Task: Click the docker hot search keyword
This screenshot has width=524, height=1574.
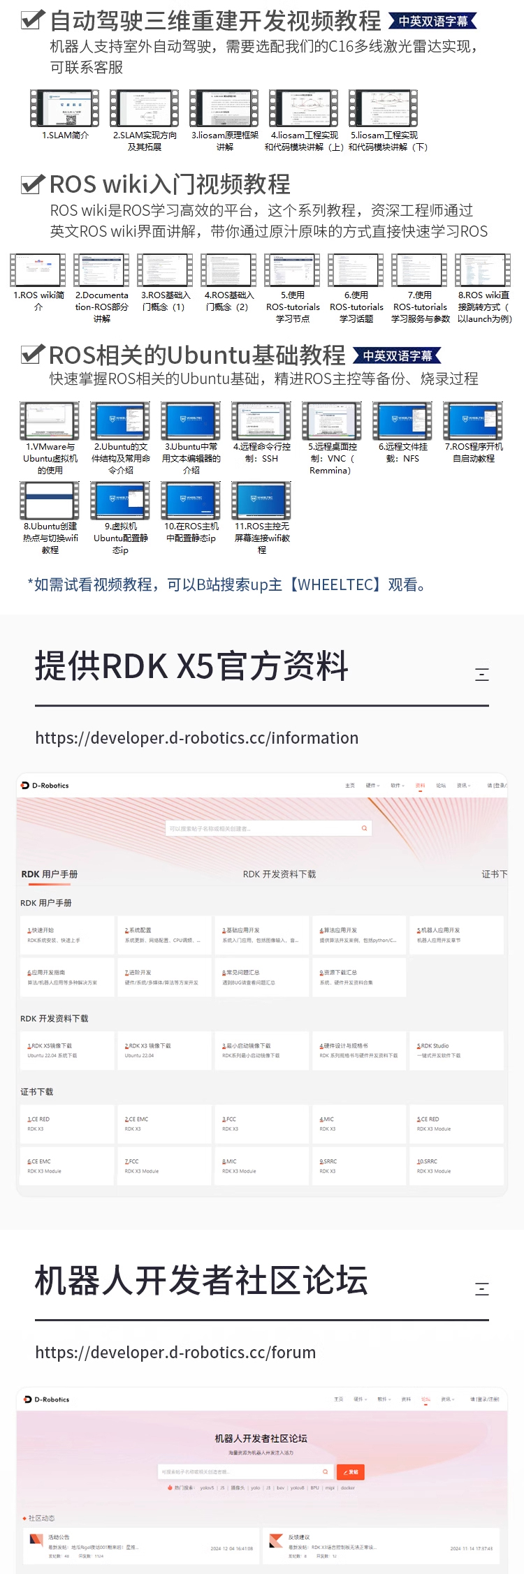Action: (x=348, y=1488)
